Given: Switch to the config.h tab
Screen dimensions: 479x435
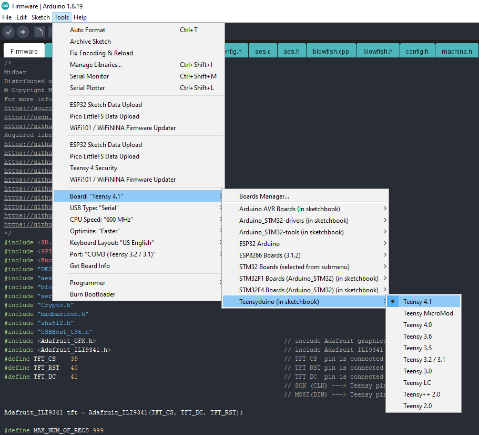Looking at the screenshot, I should (x=417, y=51).
